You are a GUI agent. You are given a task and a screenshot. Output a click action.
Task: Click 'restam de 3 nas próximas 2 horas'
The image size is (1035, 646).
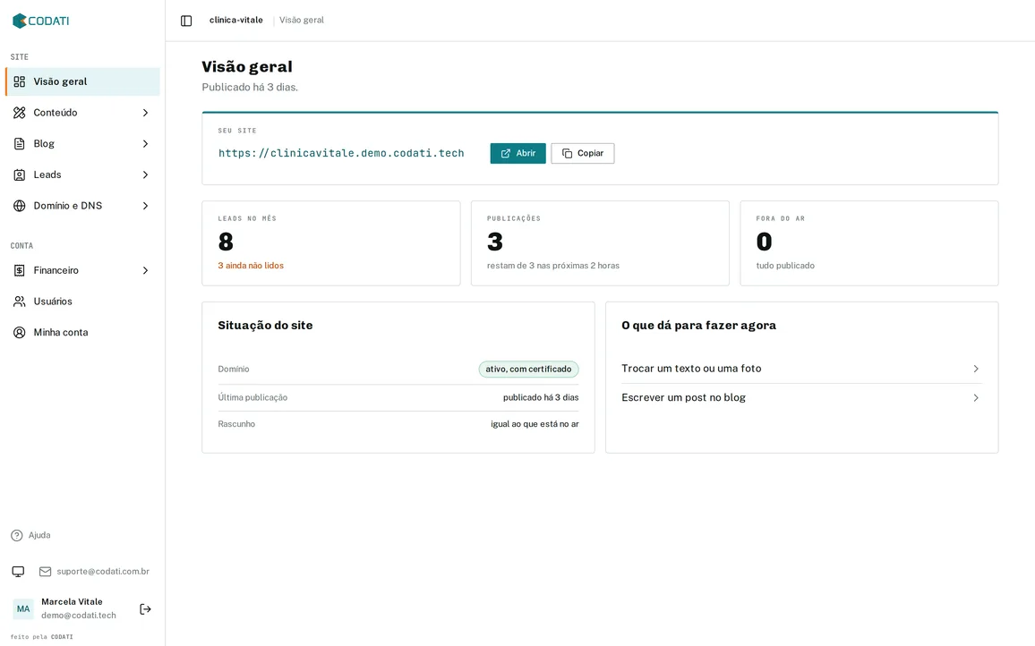coord(553,266)
